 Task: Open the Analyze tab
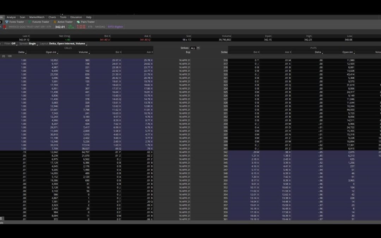pyautogui.click(x=11, y=17)
